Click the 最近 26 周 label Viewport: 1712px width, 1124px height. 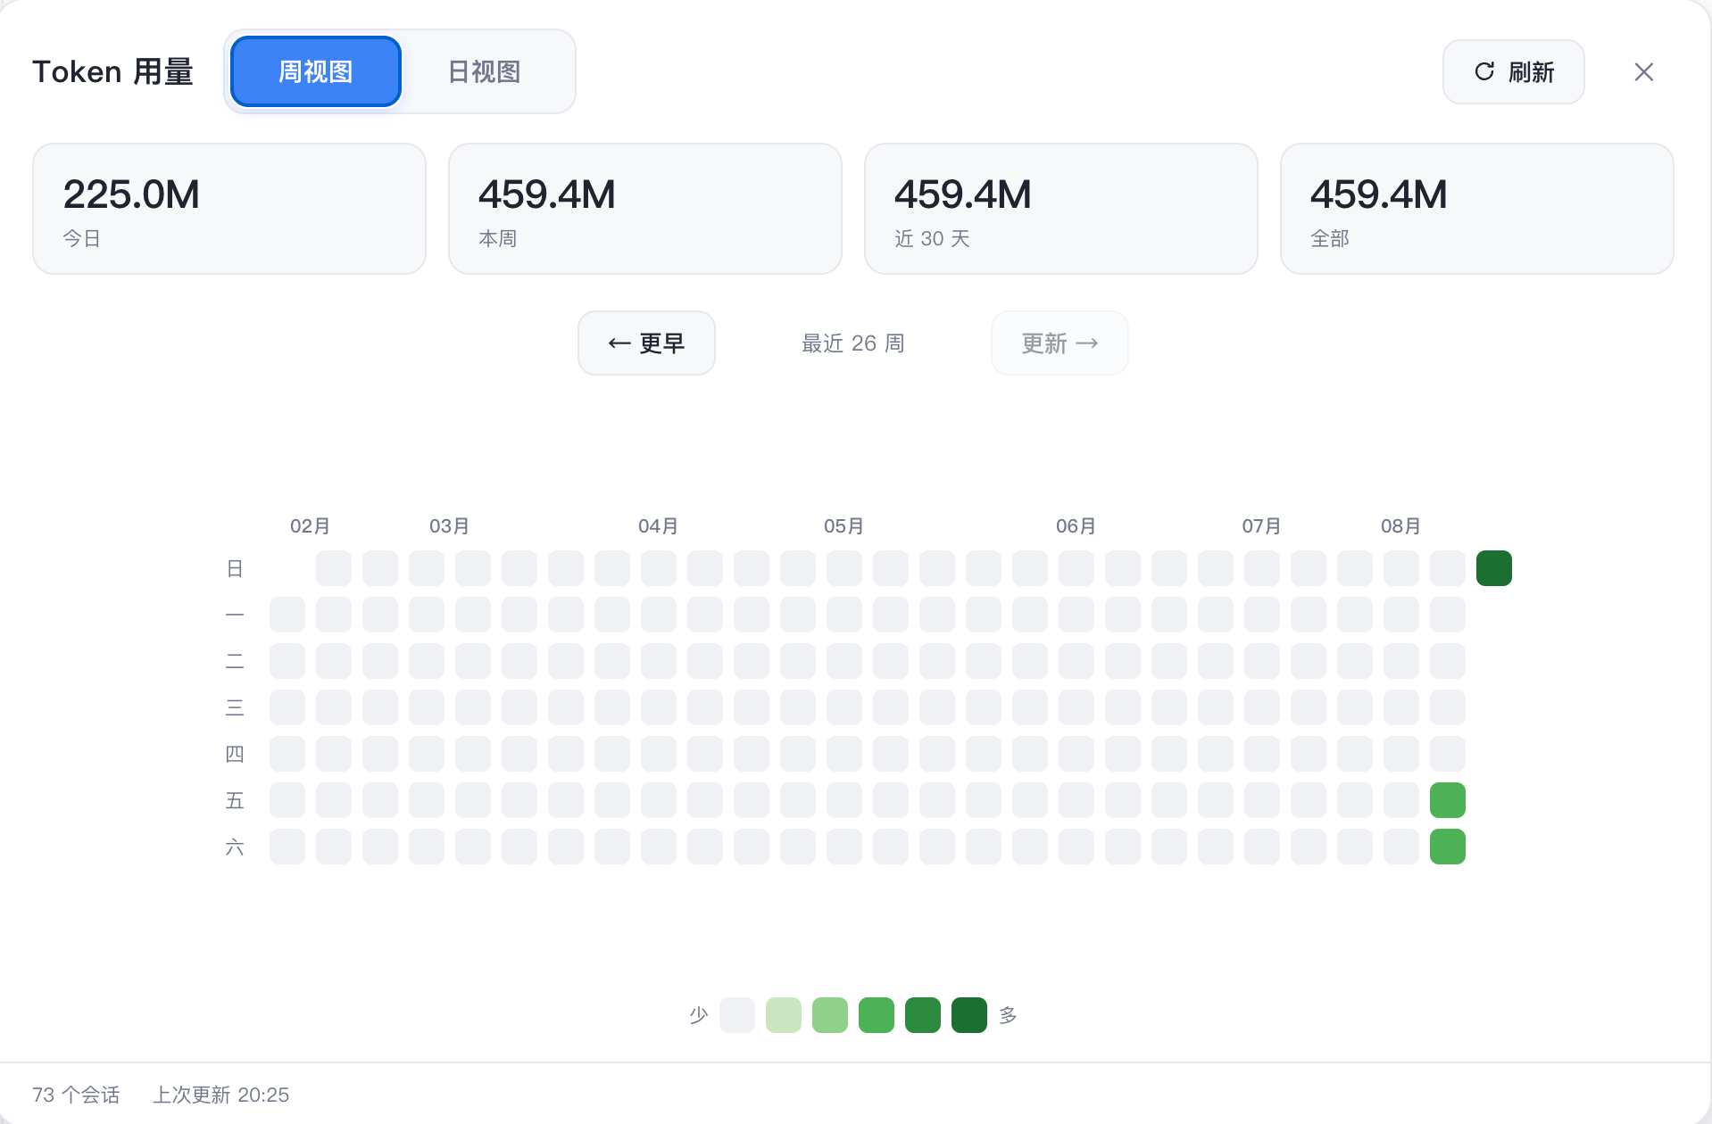click(x=853, y=343)
